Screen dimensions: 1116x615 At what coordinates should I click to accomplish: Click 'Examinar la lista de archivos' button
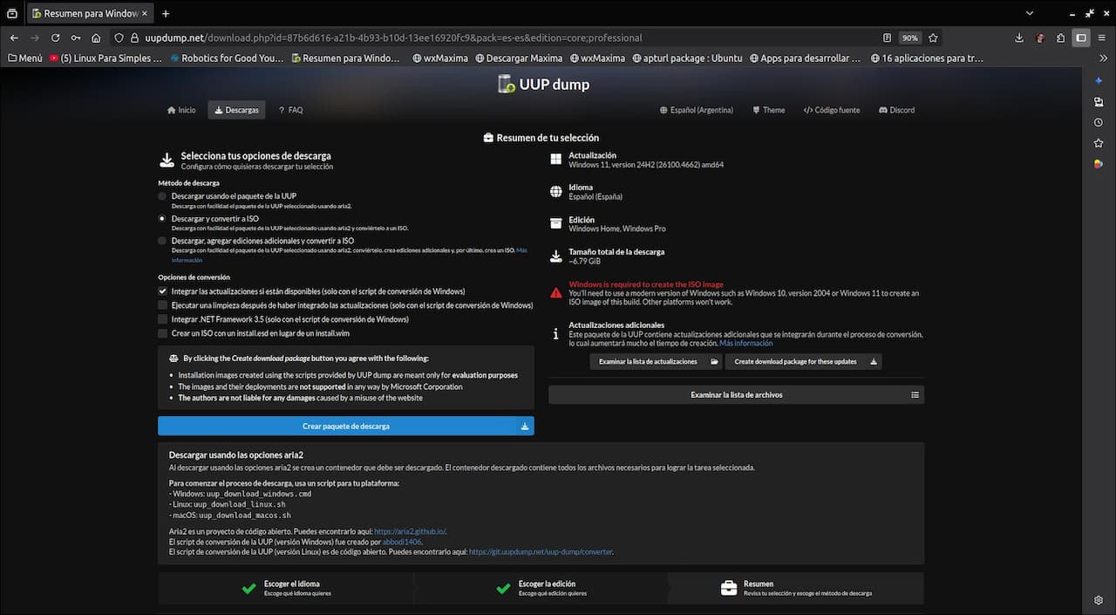point(736,395)
